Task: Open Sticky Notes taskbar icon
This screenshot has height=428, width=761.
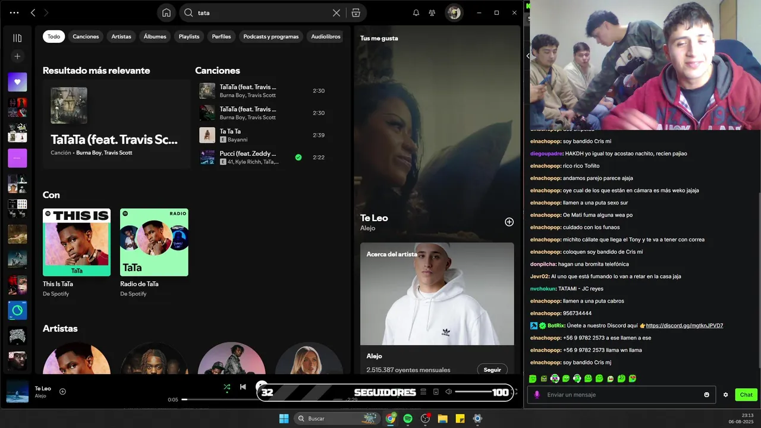Action: pyautogui.click(x=460, y=418)
